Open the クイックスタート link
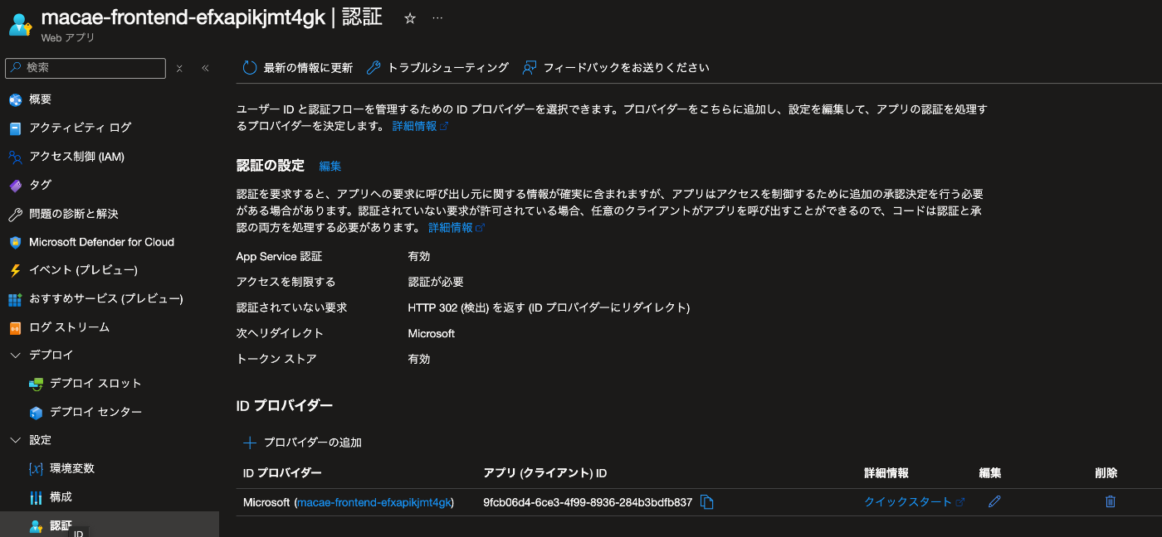This screenshot has height=537, width=1162. coord(909,501)
